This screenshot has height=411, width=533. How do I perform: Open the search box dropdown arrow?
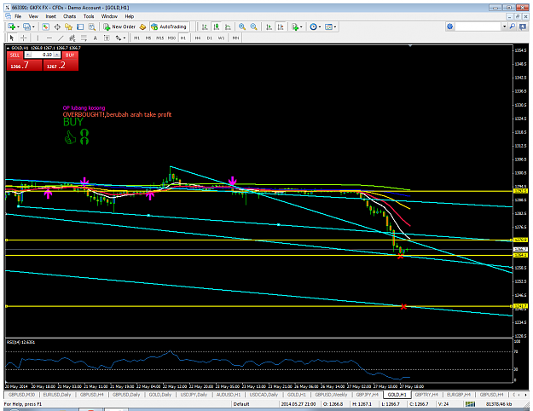point(505,26)
